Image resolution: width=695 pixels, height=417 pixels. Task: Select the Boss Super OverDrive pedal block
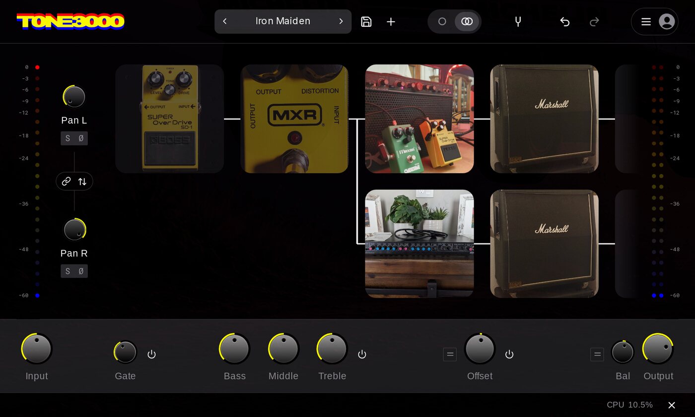(x=170, y=119)
